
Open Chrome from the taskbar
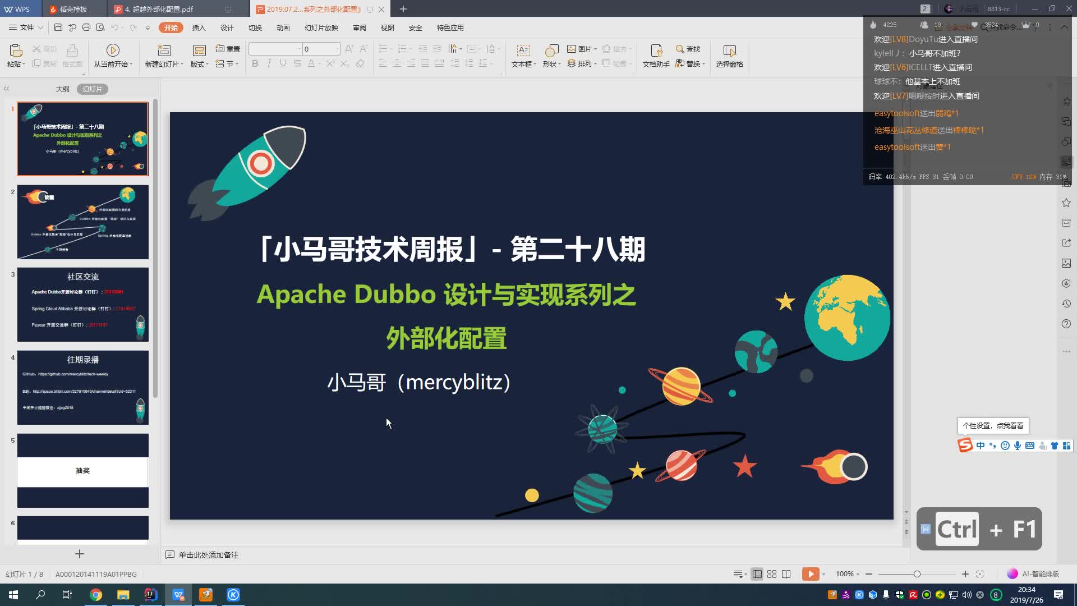[x=96, y=595]
